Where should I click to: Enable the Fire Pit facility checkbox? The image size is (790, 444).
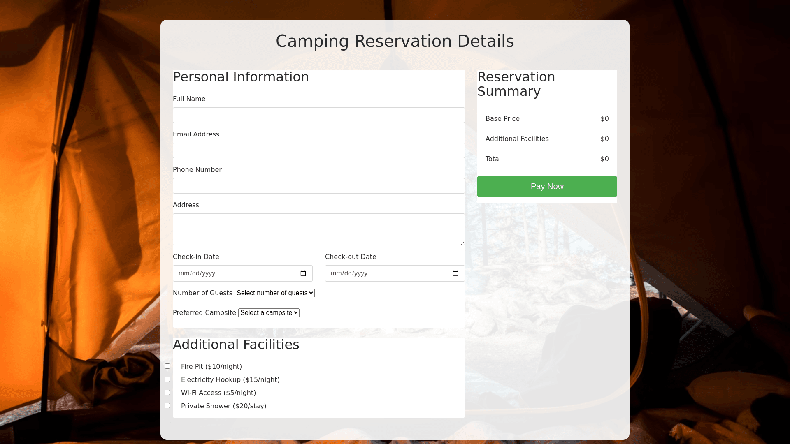tap(167, 366)
